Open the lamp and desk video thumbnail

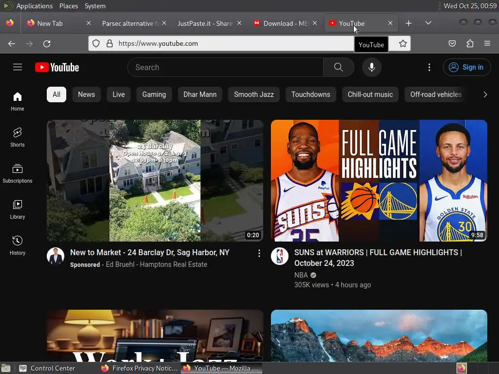pyautogui.click(x=155, y=336)
